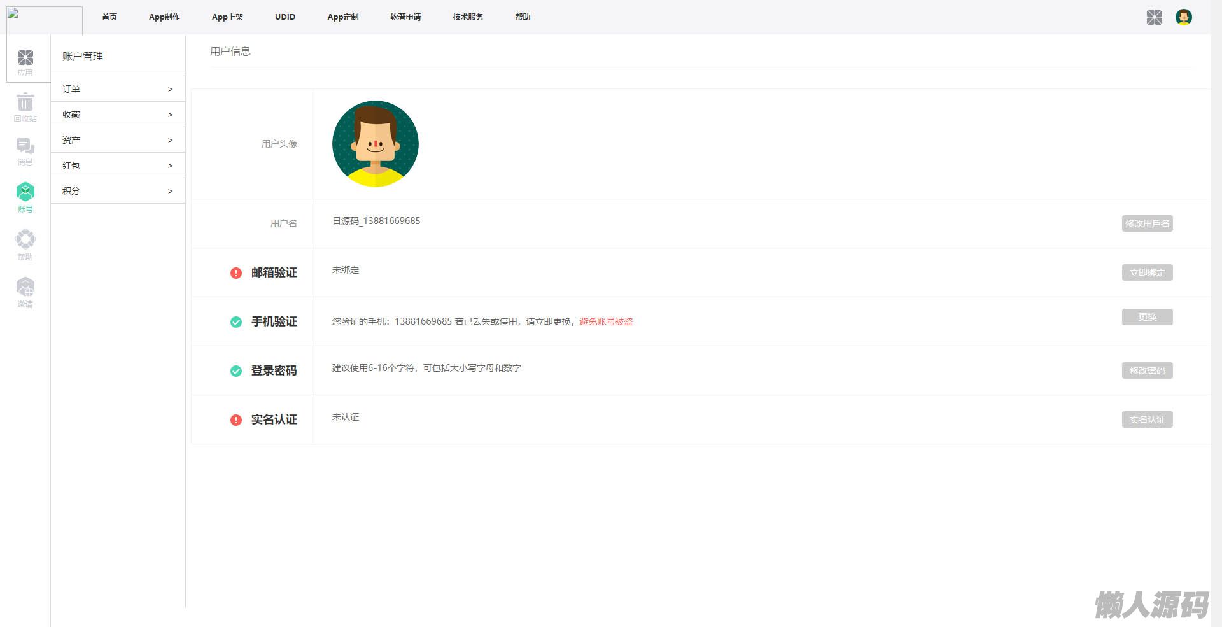Expand the 收藏 section in account menu
This screenshot has height=627, width=1222.
(x=118, y=115)
